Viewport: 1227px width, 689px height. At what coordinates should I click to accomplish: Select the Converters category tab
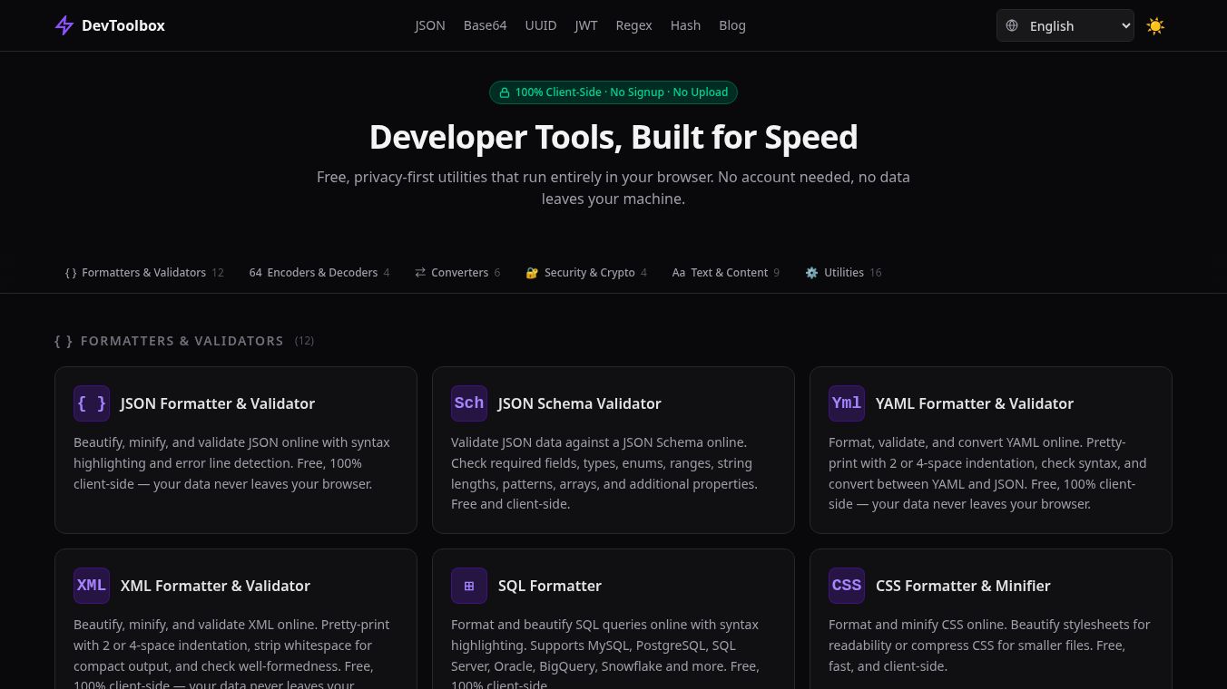[x=457, y=273]
